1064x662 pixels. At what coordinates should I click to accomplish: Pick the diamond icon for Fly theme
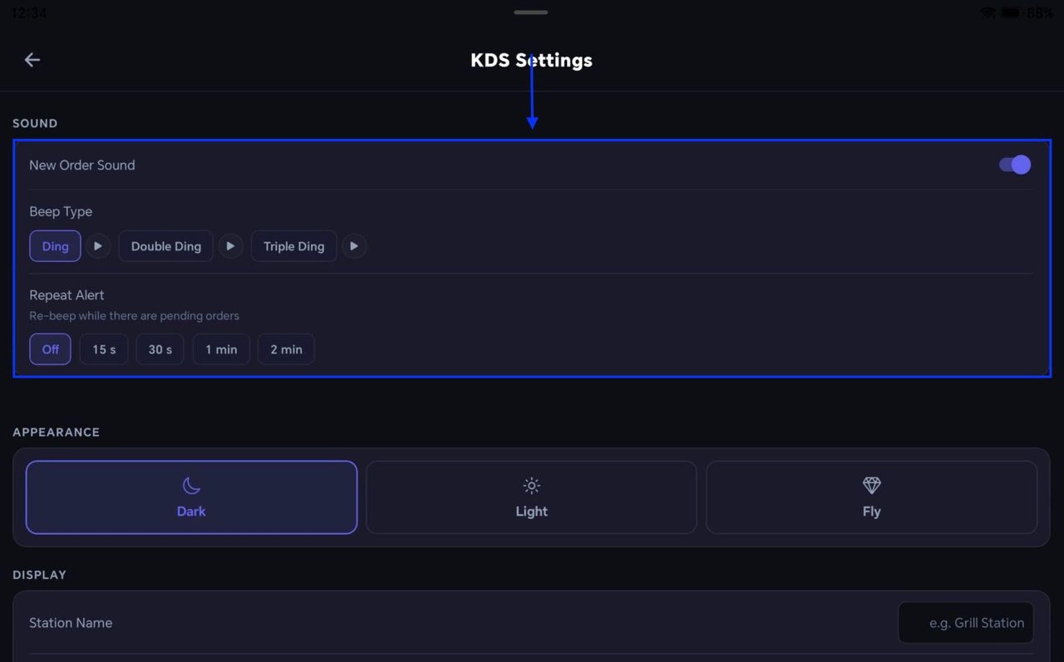point(871,486)
